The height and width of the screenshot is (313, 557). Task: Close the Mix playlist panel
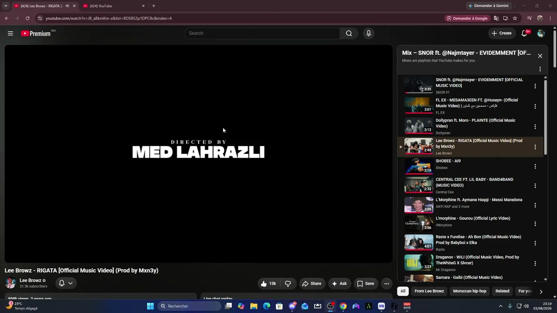pos(540,56)
